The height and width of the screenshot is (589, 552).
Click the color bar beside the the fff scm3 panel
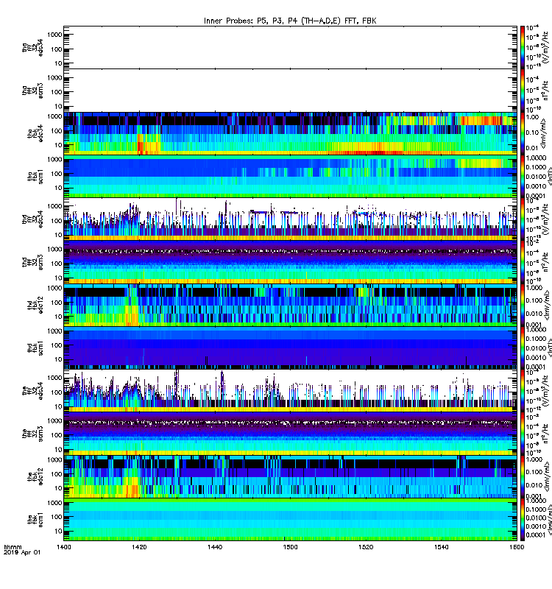click(x=523, y=434)
